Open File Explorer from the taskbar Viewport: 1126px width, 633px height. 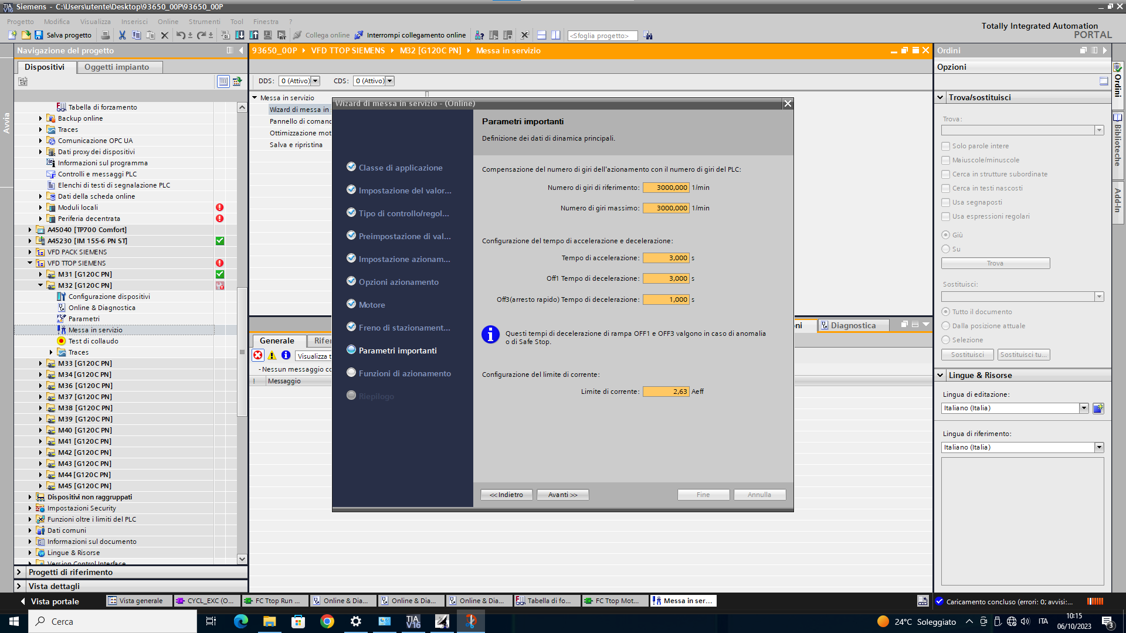[270, 621]
